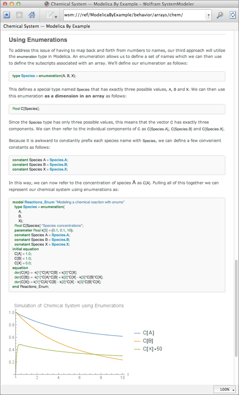The width and height of the screenshot is (239, 395).
Task: Click the back navigation arrow icon
Action: (7, 15)
